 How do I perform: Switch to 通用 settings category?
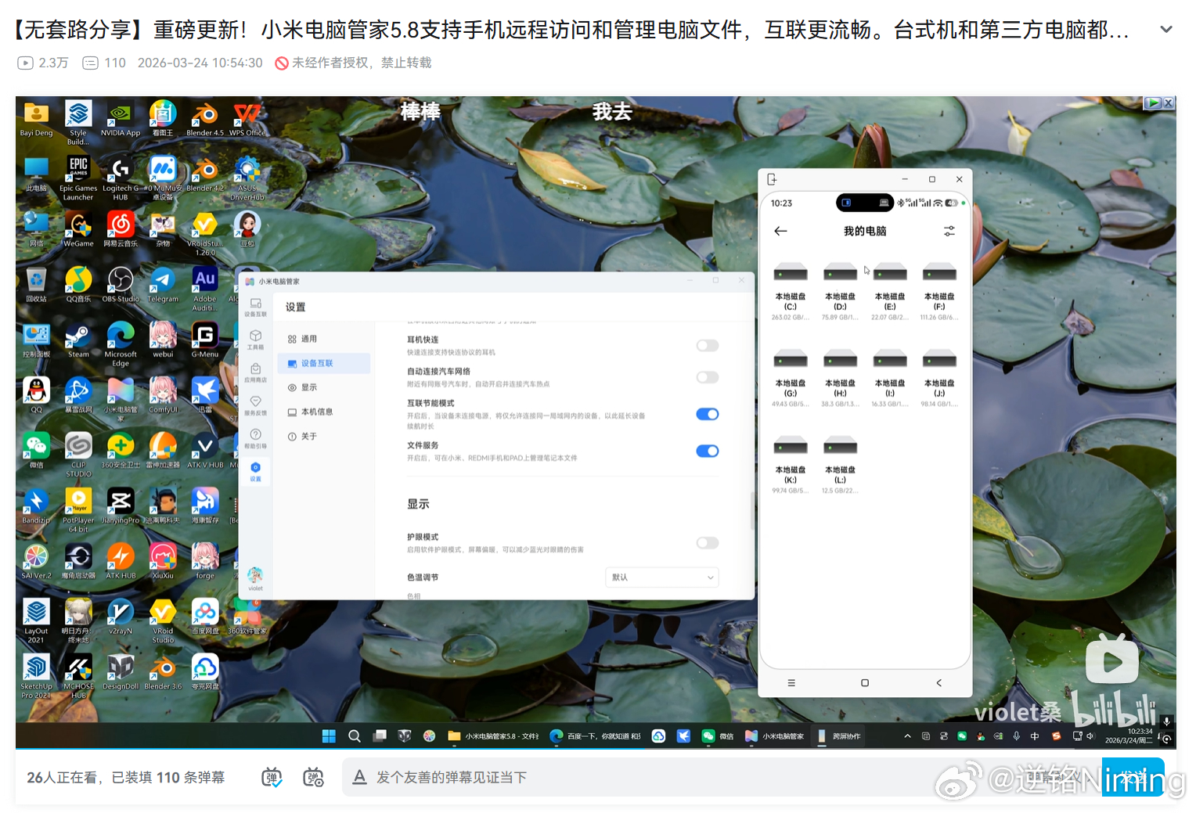click(x=308, y=339)
